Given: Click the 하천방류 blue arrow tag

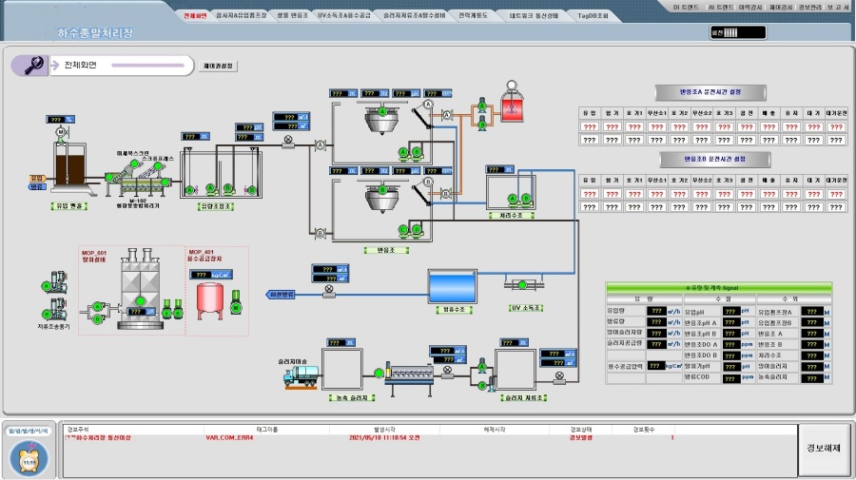Looking at the screenshot, I should pyautogui.click(x=282, y=294).
